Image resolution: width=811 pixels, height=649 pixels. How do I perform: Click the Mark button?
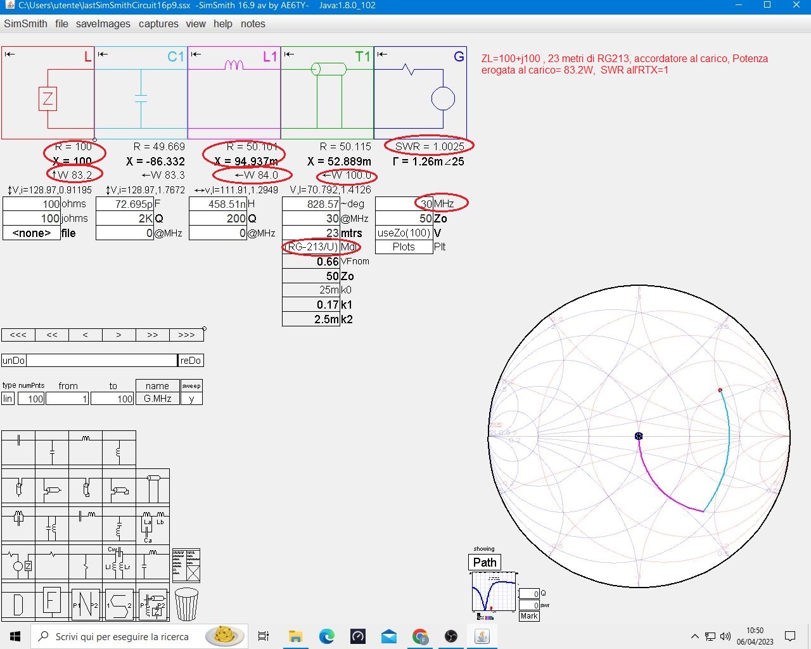tap(529, 616)
